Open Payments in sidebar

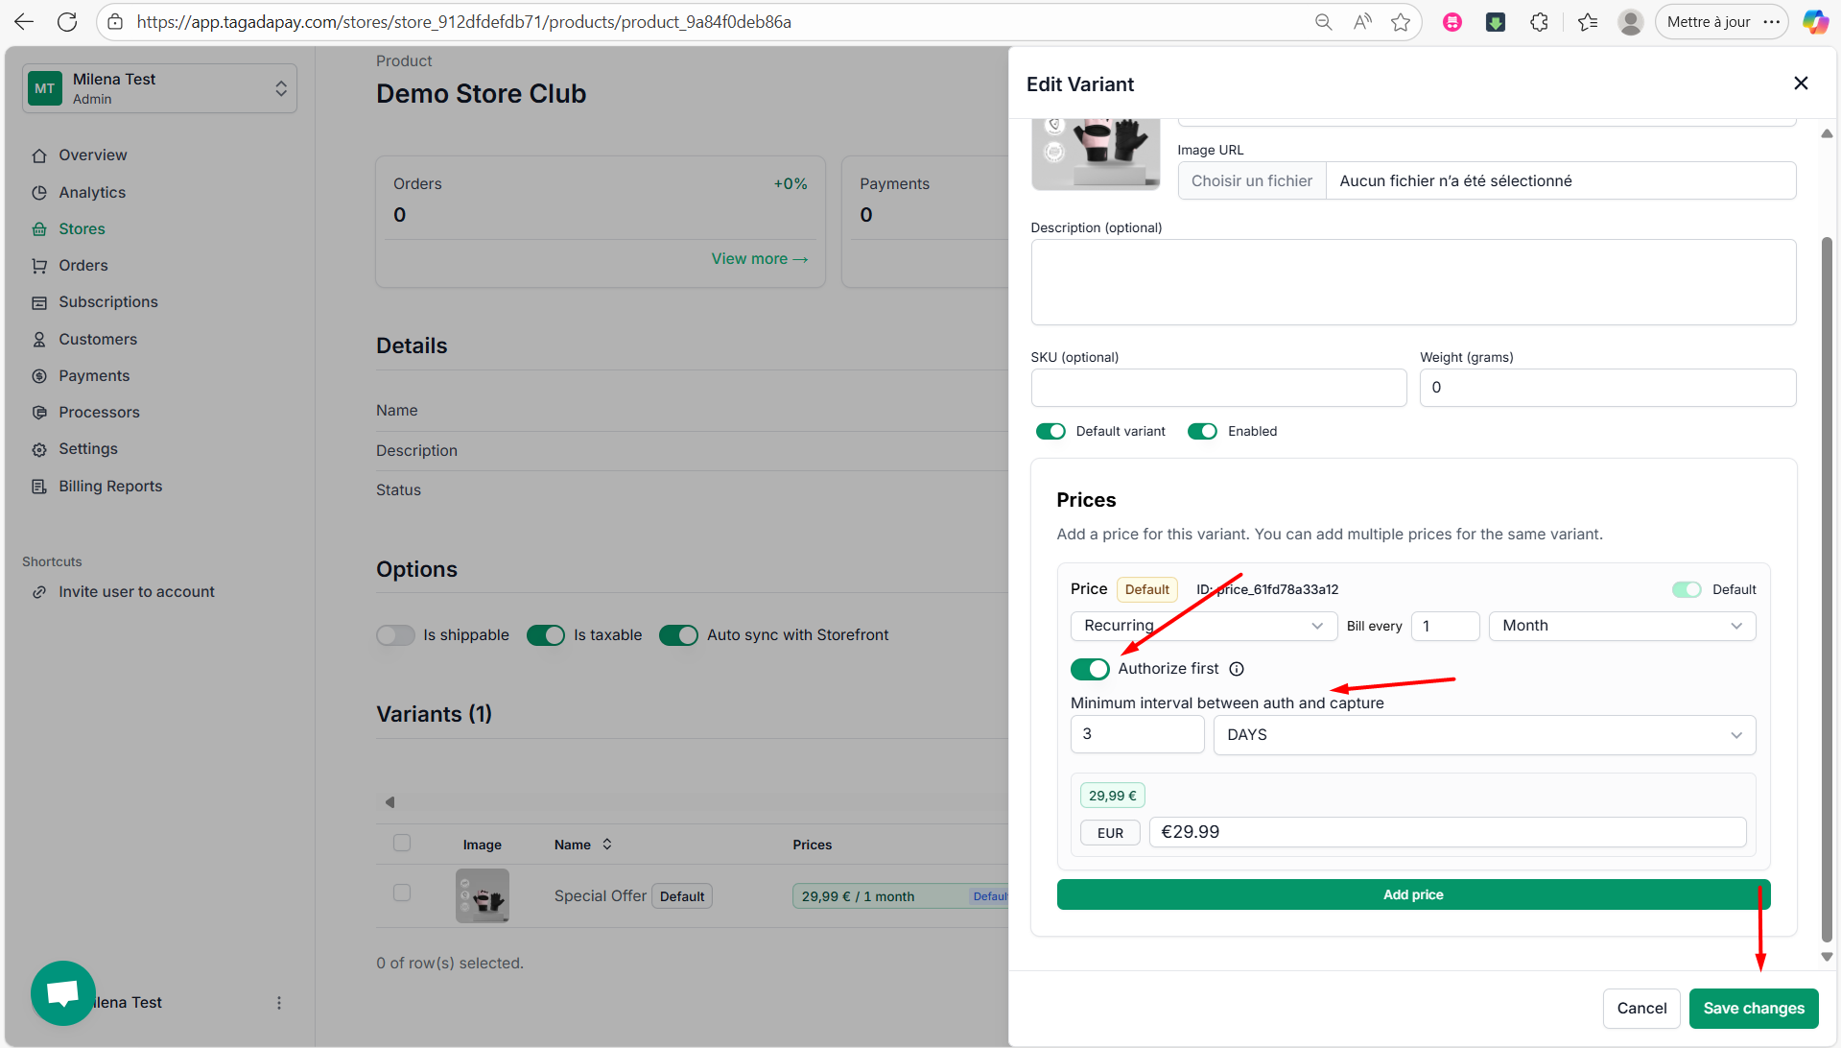click(x=94, y=376)
